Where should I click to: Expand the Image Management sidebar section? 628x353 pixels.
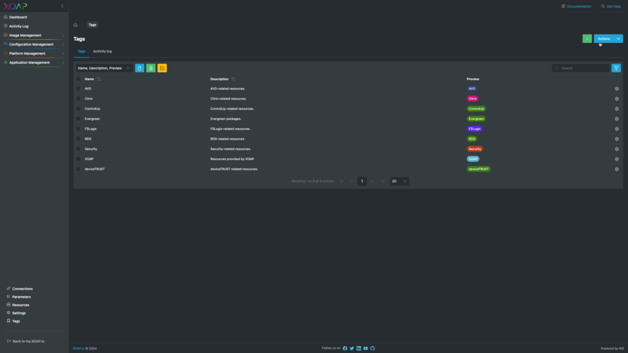[x=34, y=35]
